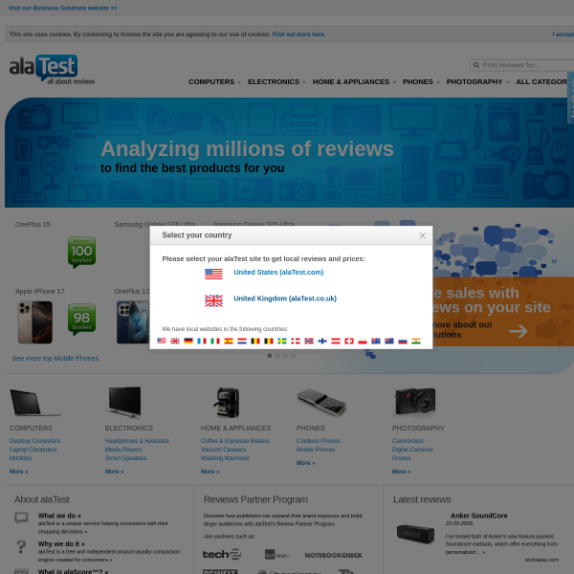Open the OnePlus 13 phone image

pos(133,322)
